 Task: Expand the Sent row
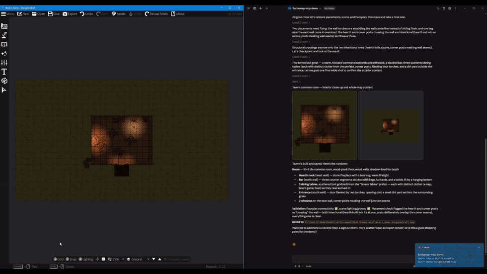296,82
